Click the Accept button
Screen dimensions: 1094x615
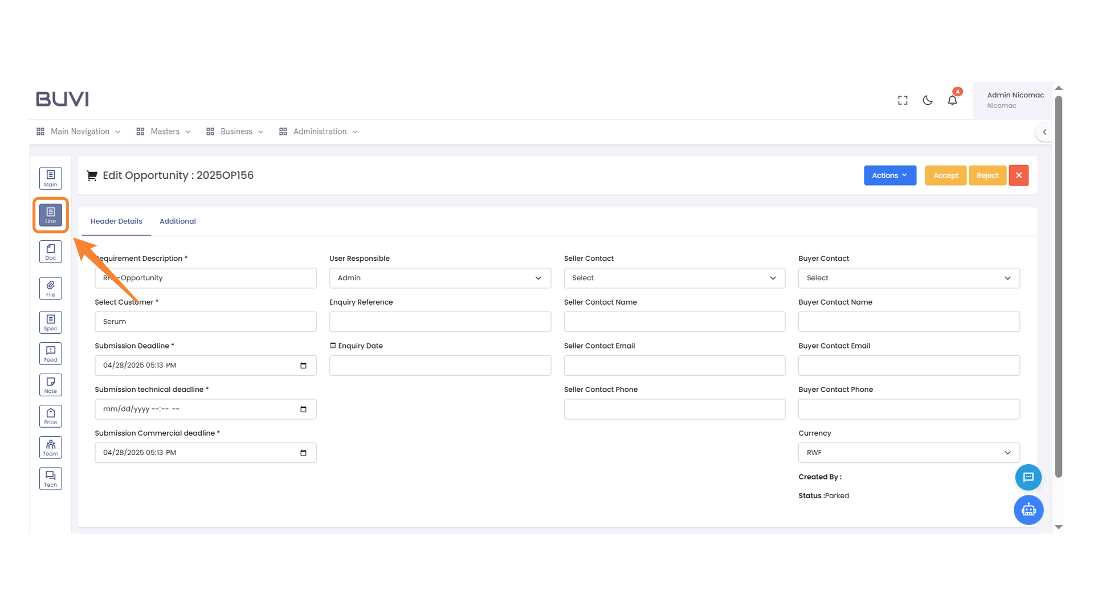945,175
